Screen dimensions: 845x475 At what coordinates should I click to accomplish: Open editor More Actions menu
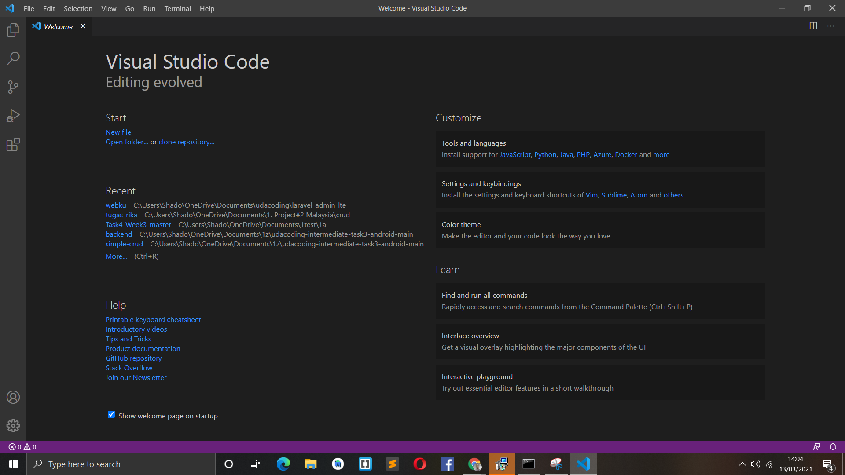click(x=831, y=26)
